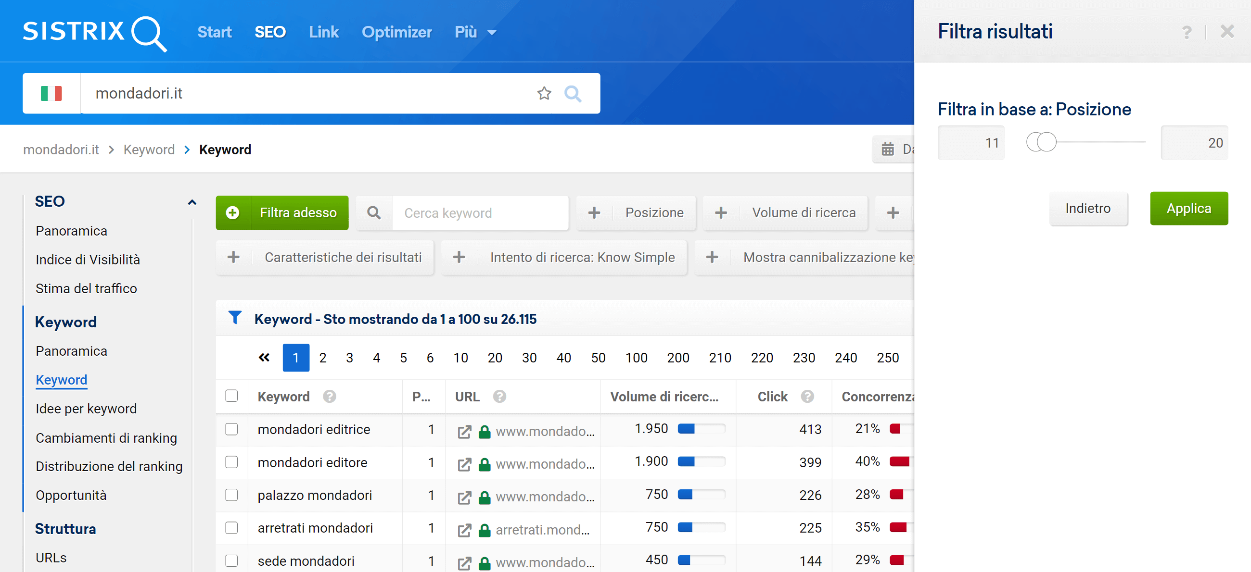Click the green lock icon in arretrati mondadori row
Viewport: 1251px width, 572px height.
click(484, 530)
